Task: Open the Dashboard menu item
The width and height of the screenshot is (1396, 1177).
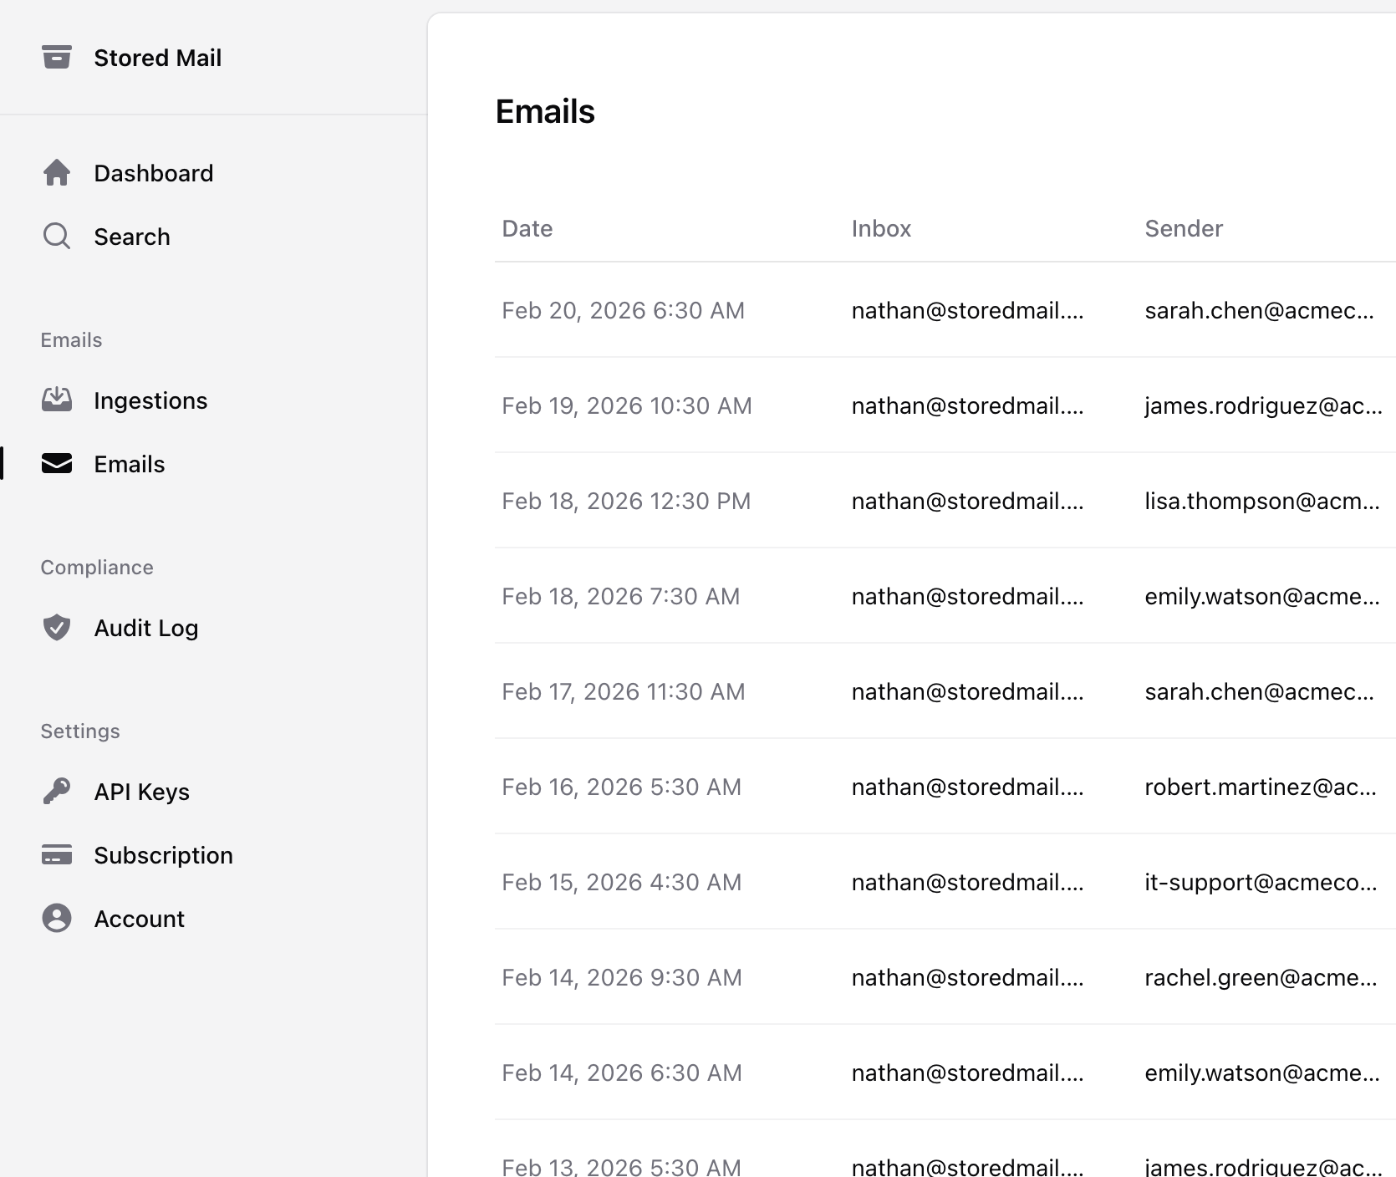Action: 153,173
